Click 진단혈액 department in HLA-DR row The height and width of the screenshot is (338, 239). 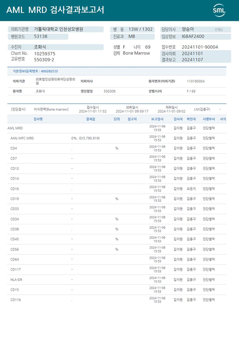click(209, 280)
